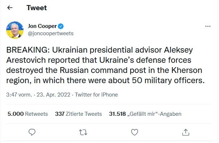The image size is (219, 143).
Task: Retweet using the arrows icon
Action: pos(83,132)
